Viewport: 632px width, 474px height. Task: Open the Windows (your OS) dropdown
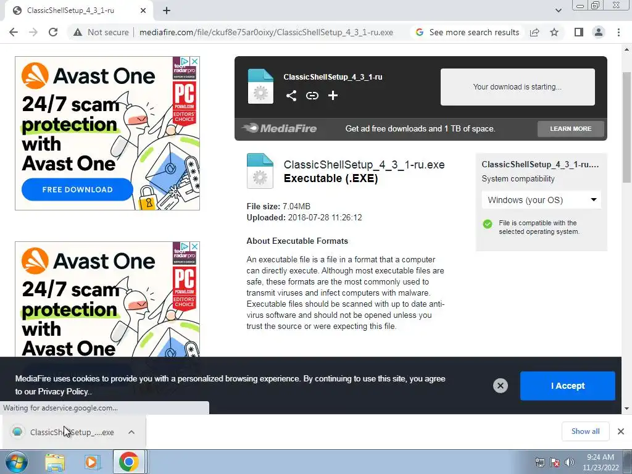[541, 200]
